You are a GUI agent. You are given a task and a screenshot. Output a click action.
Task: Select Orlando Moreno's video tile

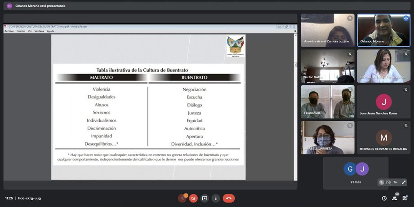tap(383, 31)
